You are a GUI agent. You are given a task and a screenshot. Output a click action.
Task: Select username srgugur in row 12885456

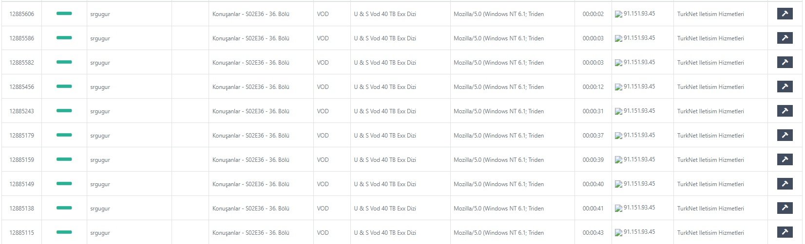click(x=100, y=87)
